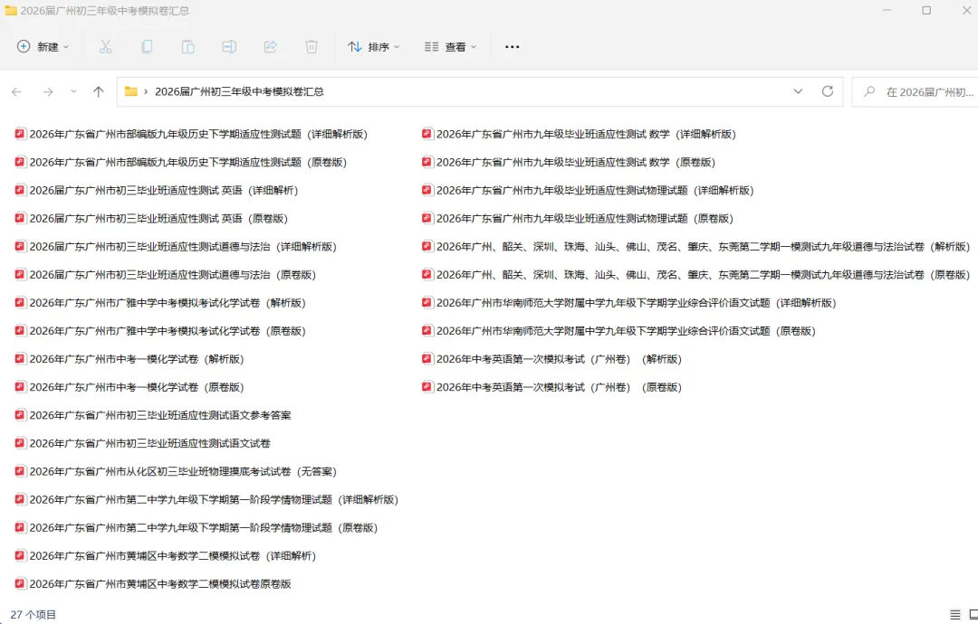Click the Delete trash icon

click(x=312, y=47)
